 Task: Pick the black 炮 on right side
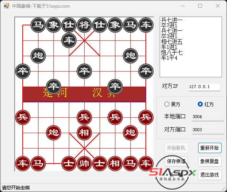(130, 56)
